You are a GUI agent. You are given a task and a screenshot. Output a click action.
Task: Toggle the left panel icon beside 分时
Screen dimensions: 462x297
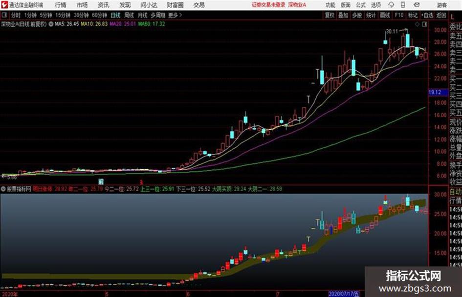coord(4,15)
